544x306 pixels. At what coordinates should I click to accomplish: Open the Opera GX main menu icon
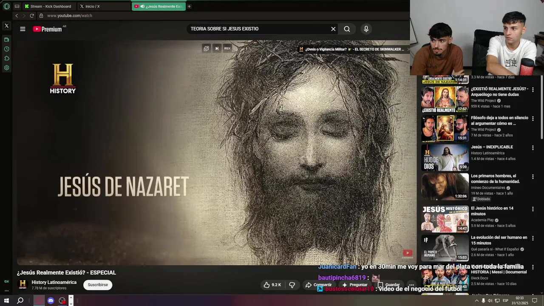6,6
